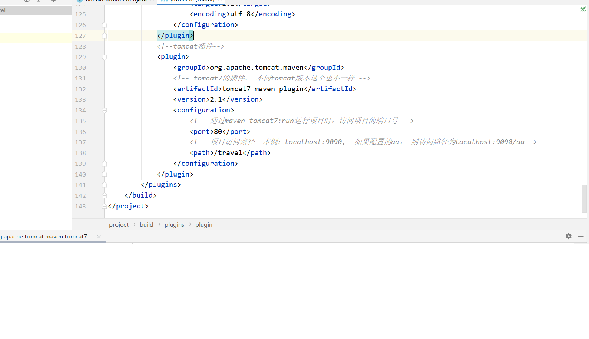Click the tomcat7:run comment on line 135

302,121
